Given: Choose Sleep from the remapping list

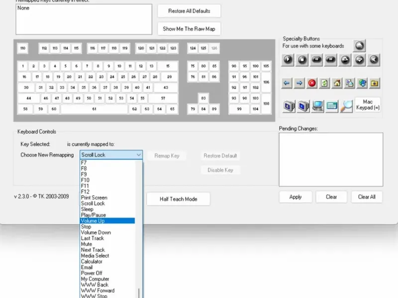Looking at the screenshot, I should 107,209.
